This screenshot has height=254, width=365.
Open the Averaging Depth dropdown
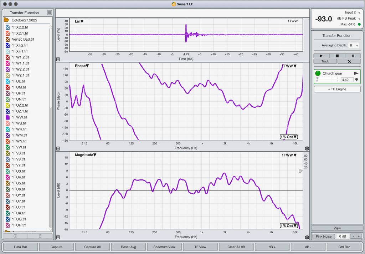[354, 45]
